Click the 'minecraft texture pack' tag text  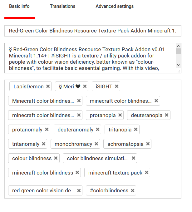click(115, 173)
